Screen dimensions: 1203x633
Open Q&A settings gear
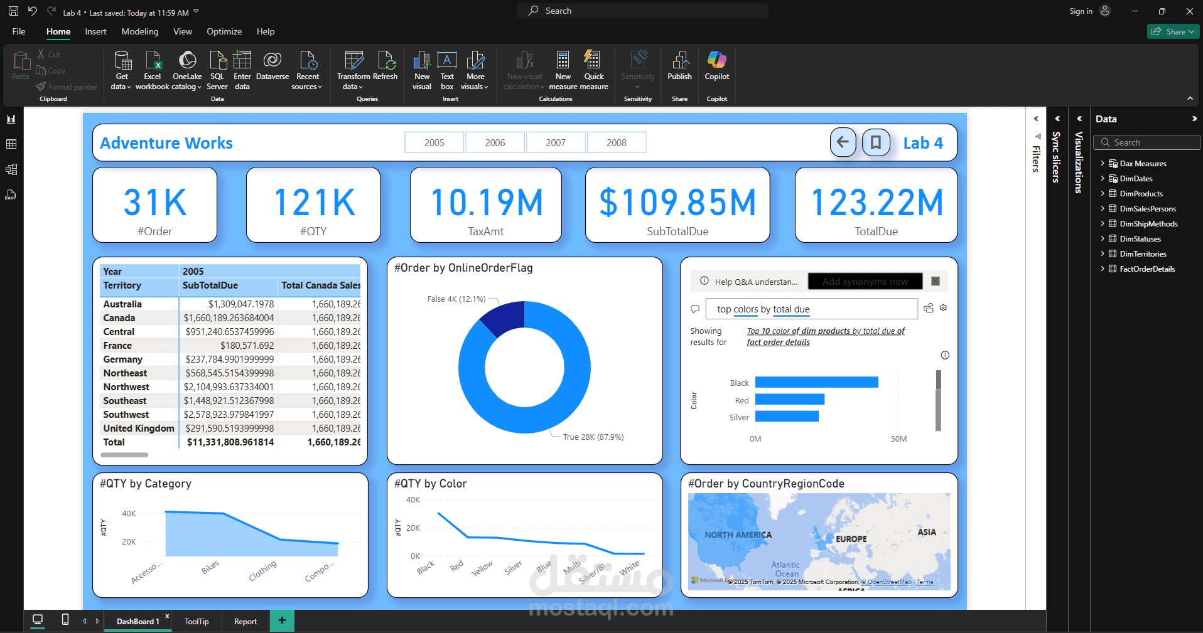click(943, 308)
